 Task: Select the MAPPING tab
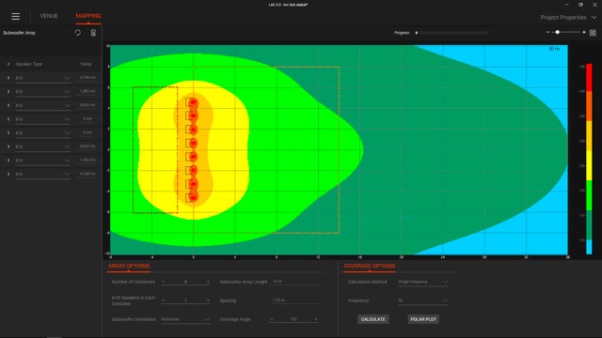click(88, 16)
